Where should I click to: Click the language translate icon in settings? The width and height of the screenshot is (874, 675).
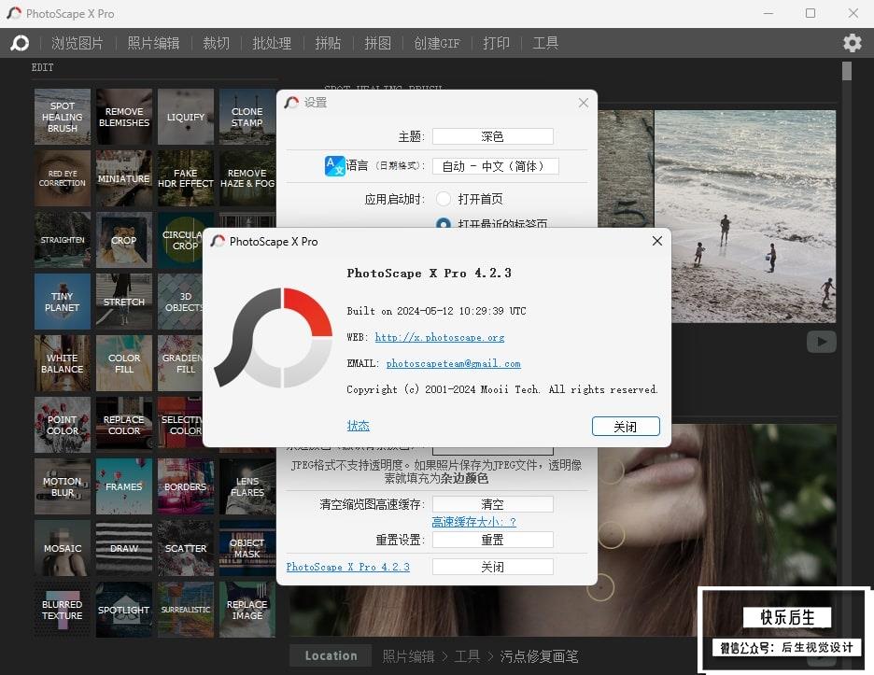point(334,166)
